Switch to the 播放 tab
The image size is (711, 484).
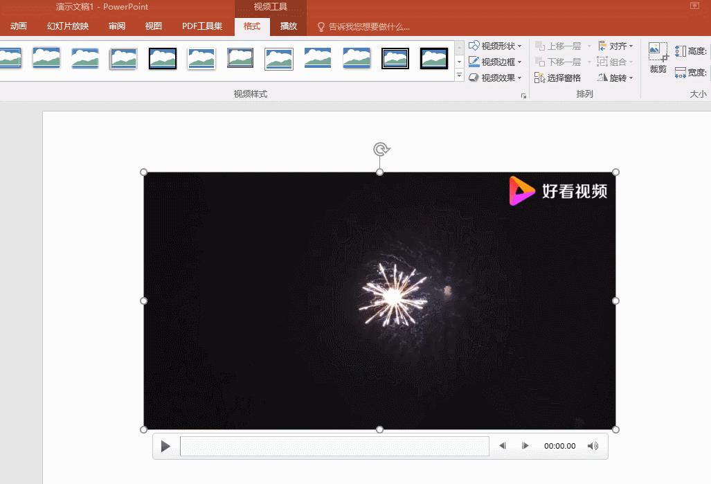[288, 26]
